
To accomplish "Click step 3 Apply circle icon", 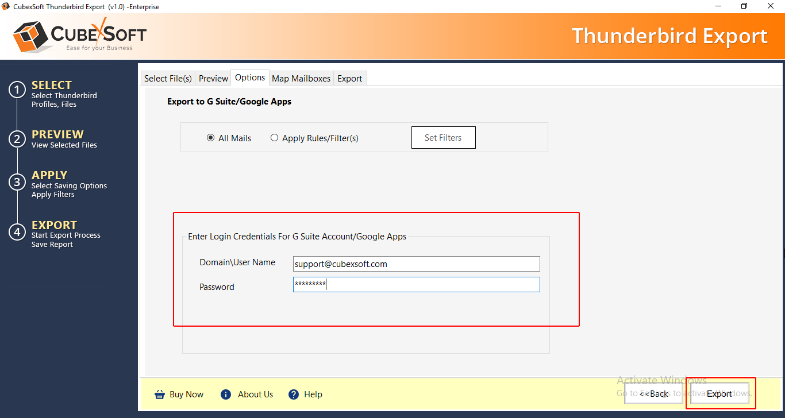I will 17,182.
